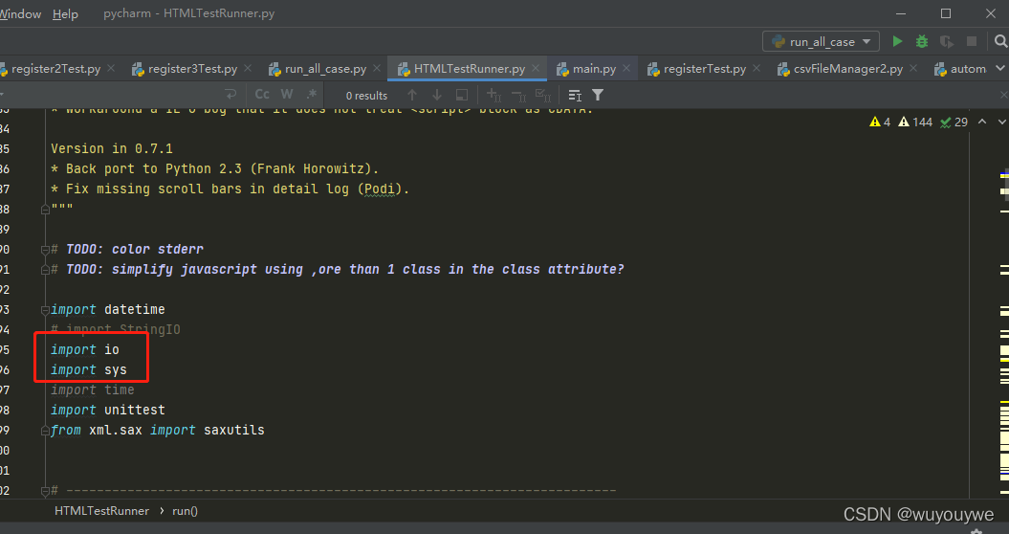Viewport: 1009px width, 534px height.
Task: Fold the TODO simplify javascript comment
Action: click(x=45, y=269)
